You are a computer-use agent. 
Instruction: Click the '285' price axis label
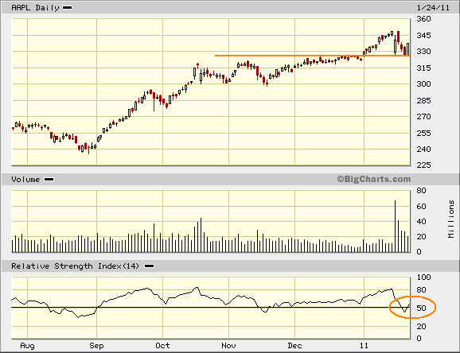pyautogui.click(x=423, y=100)
